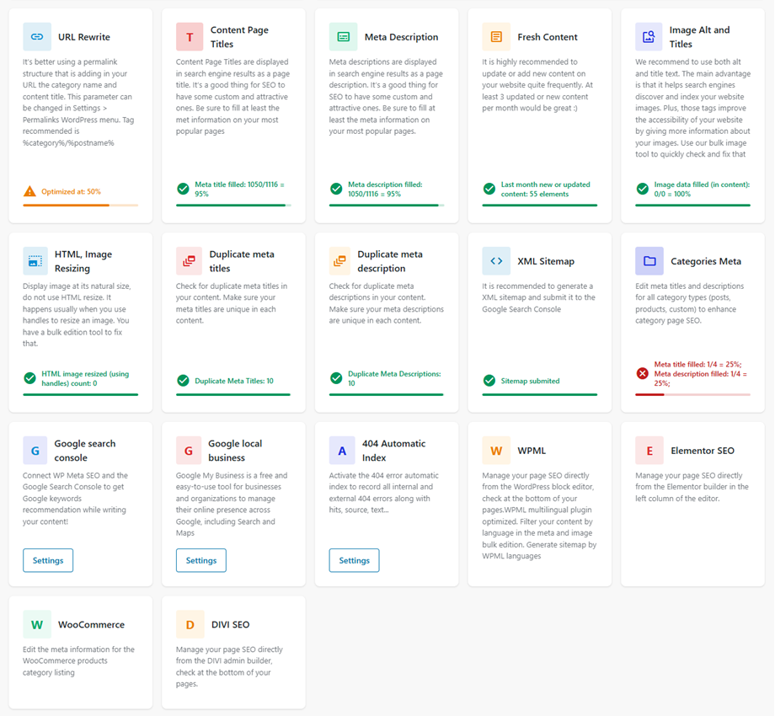Open Settings for Google local business
Viewport: 775px width, 716px height.
[201, 560]
